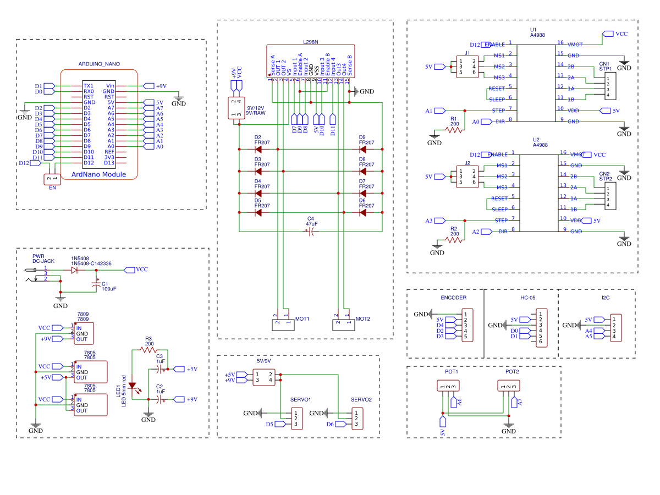
Task: Select resistor R1 200
Action: [454, 130]
